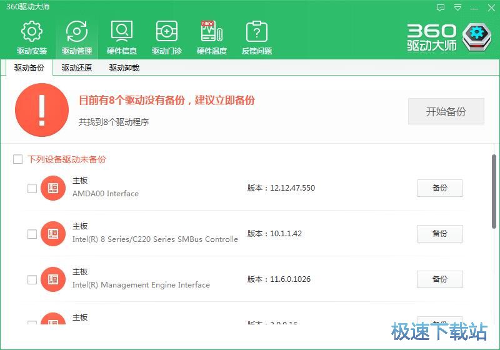Click the 360驱动大师 logo icon

(x=477, y=37)
